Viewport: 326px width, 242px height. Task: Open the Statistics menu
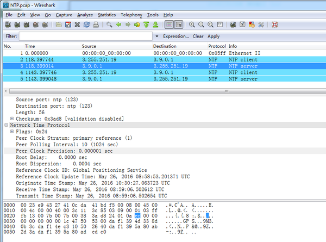(x=106, y=14)
